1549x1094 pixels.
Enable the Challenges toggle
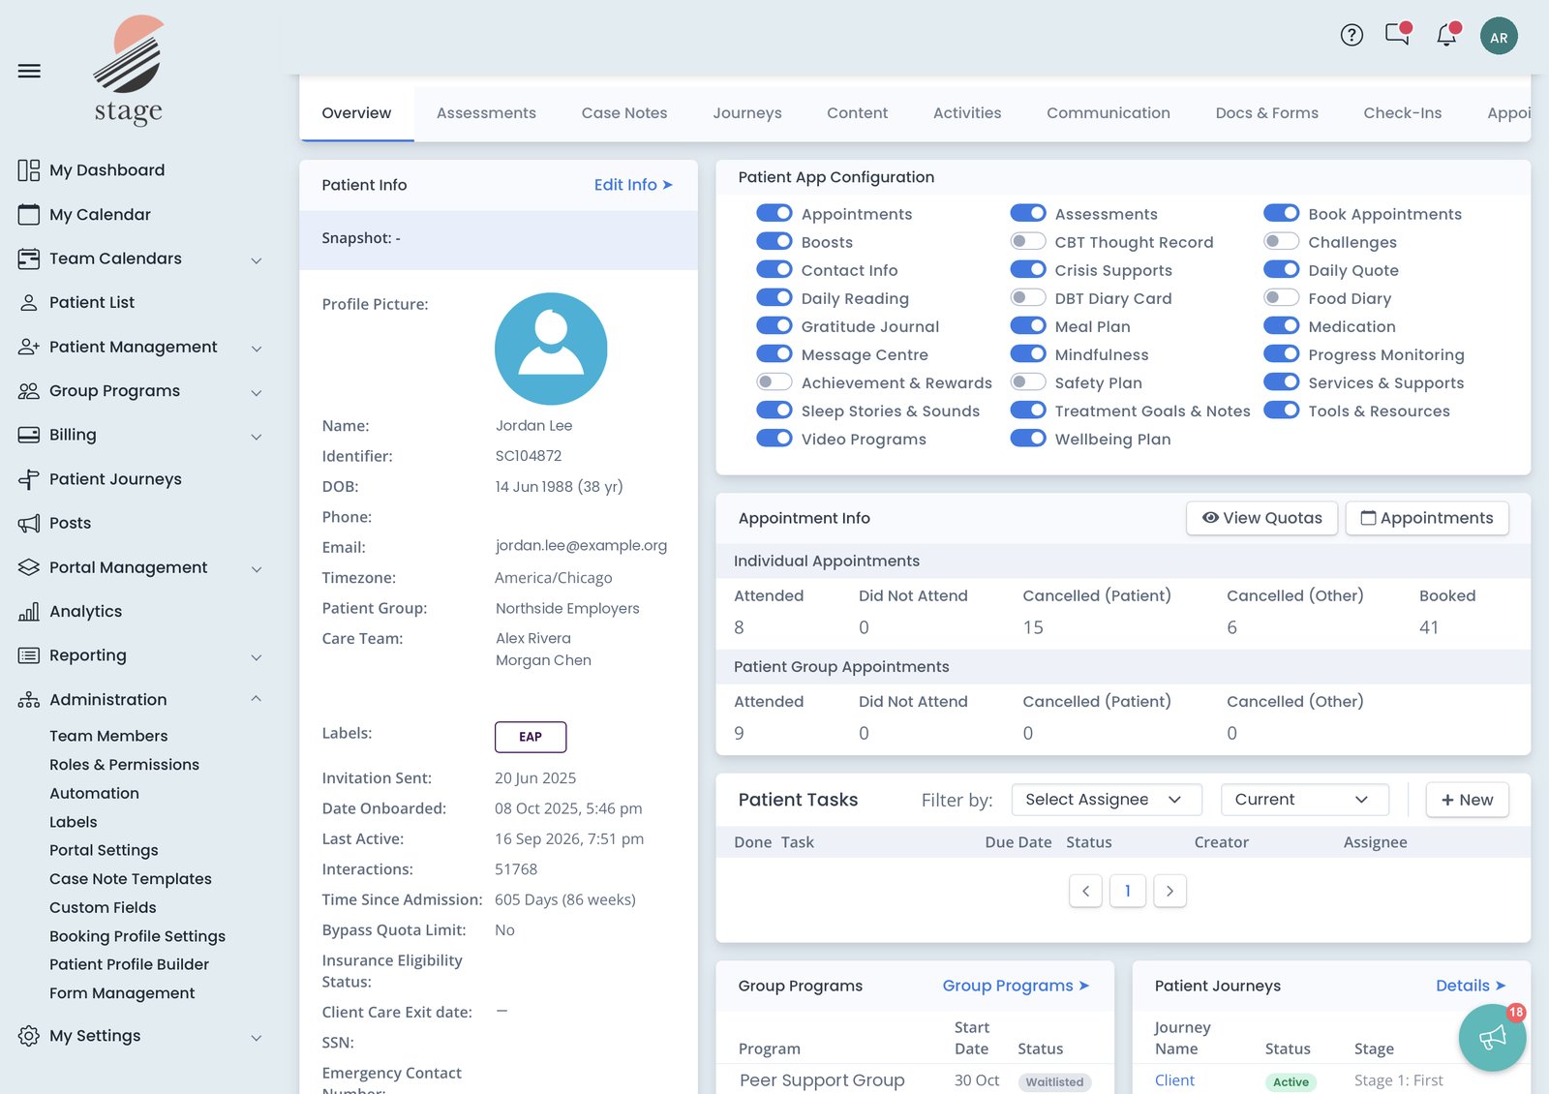(1282, 241)
